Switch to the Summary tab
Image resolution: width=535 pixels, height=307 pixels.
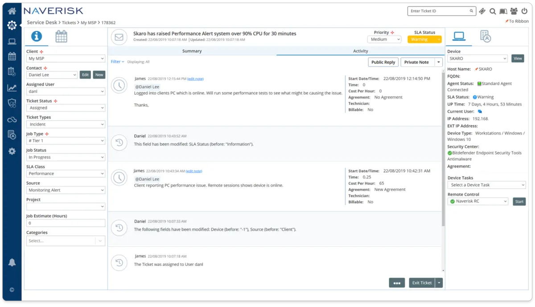(192, 51)
